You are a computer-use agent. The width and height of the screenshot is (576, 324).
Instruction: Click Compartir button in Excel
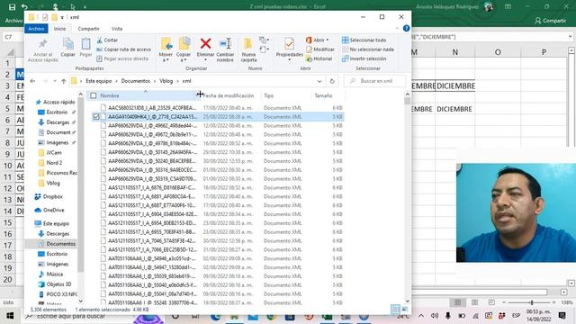(x=550, y=21)
